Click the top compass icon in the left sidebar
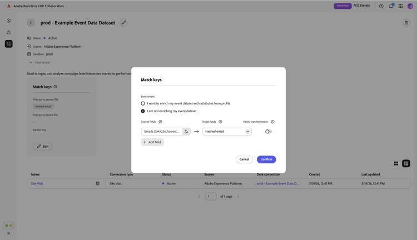The image size is (417, 240). [8, 21]
